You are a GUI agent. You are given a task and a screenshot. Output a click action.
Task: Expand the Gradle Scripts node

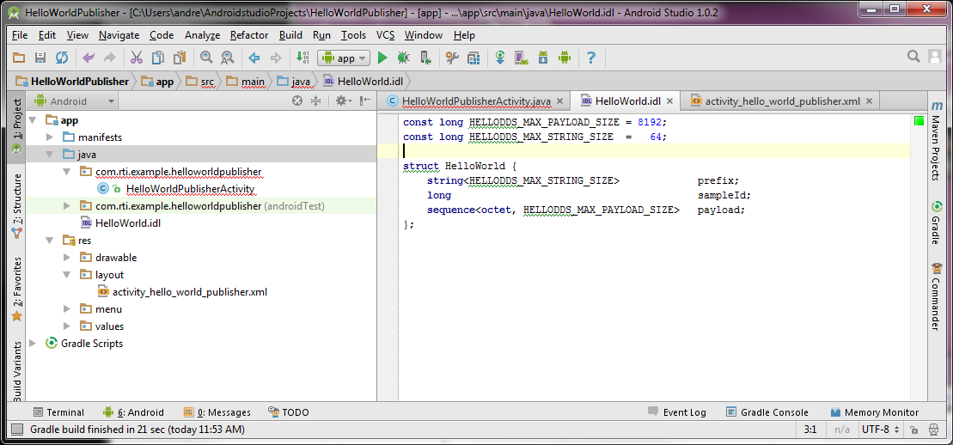pyautogui.click(x=32, y=344)
